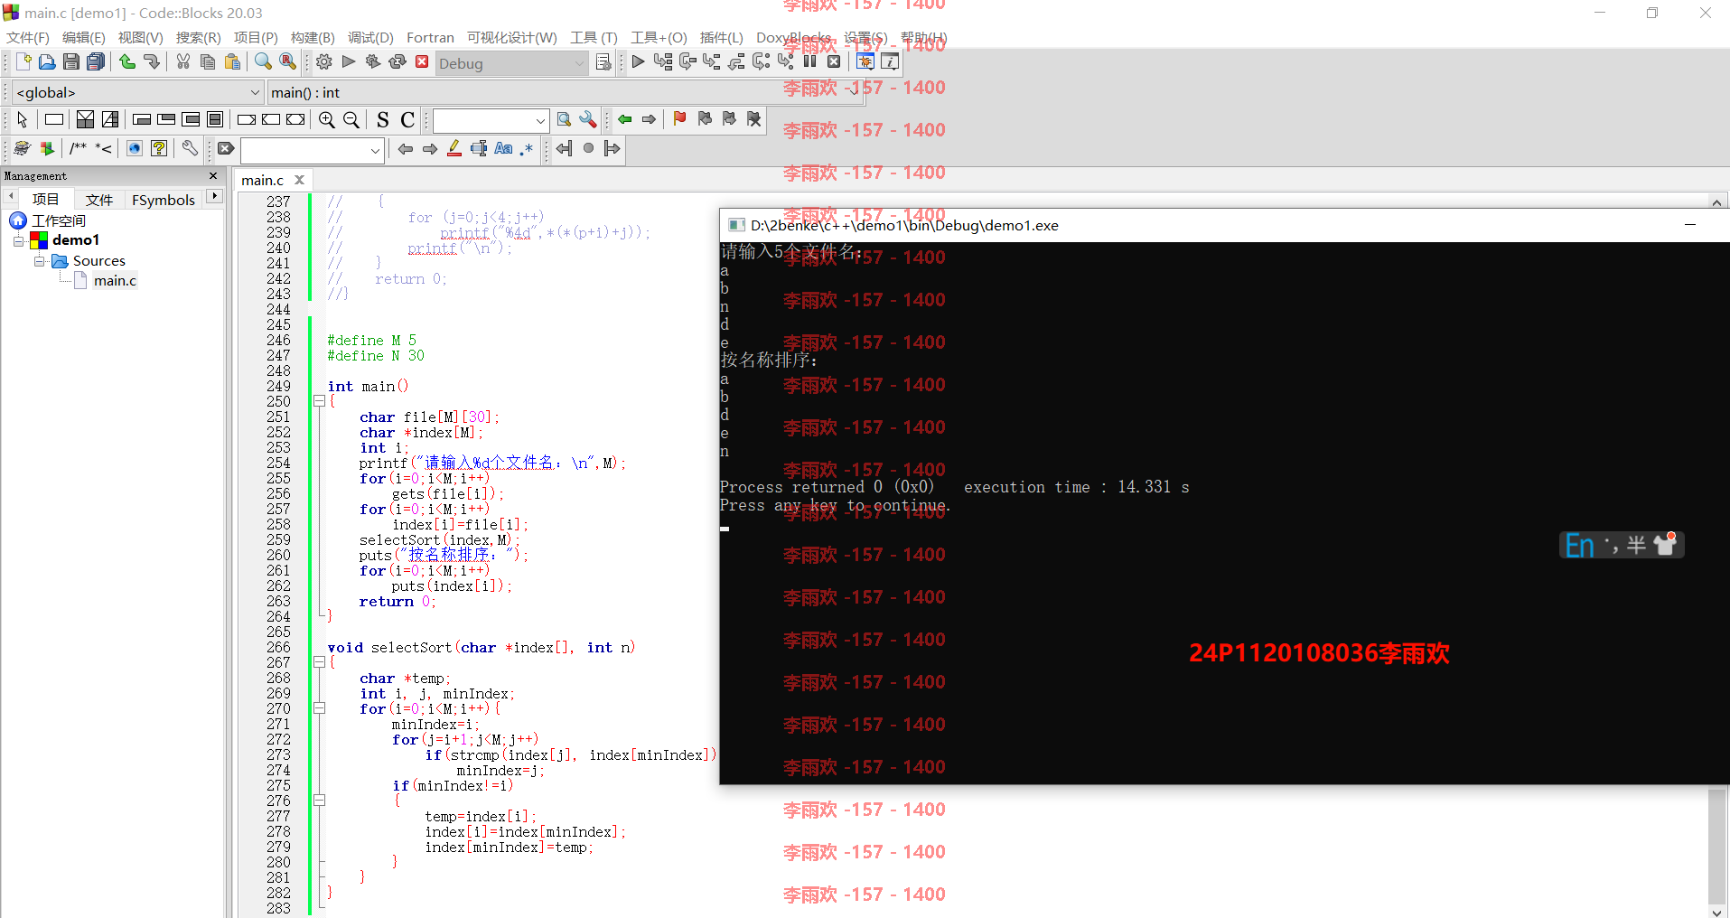
Task: Start debugging with the Debug/Continue icon
Action: click(x=638, y=61)
